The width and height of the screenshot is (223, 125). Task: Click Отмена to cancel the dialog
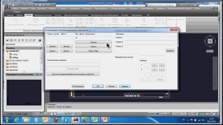click(x=111, y=86)
